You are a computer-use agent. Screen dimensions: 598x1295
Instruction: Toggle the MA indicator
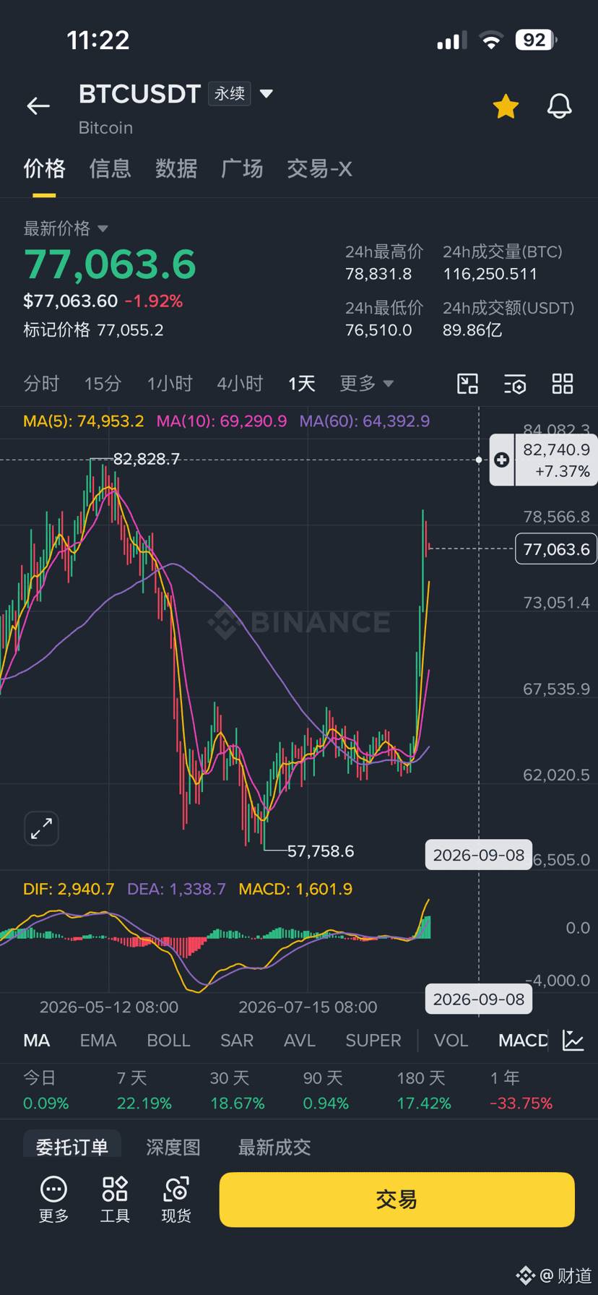tap(37, 1040)
